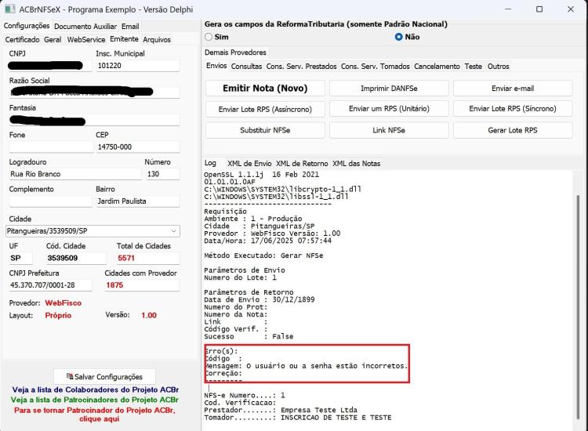The height and width of the screenshot is (431, 588).
Task: Click the save icon on Salvar Configurações
Action: point(69,376)
